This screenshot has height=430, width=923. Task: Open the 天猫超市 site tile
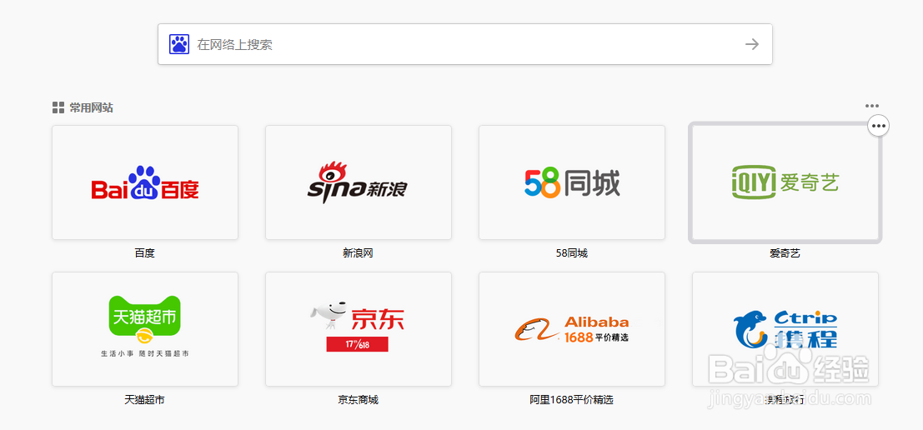coord(145,329)
